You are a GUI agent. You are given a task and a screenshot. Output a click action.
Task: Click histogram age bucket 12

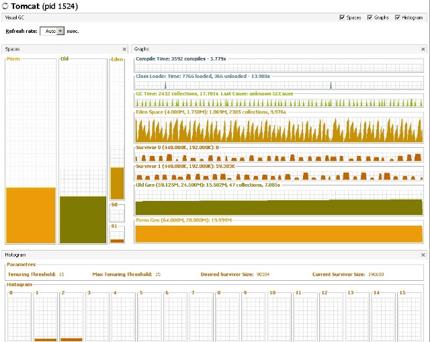pos(332,318)
